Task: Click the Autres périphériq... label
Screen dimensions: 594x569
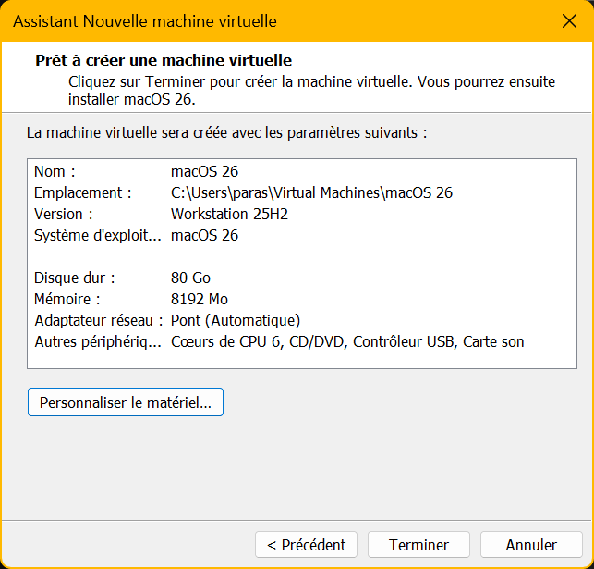Action: point(96,341)
